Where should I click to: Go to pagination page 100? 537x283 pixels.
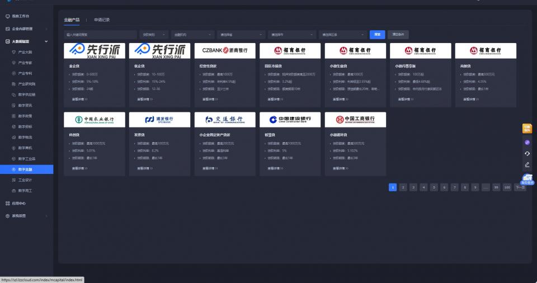(x=507, y=187)
